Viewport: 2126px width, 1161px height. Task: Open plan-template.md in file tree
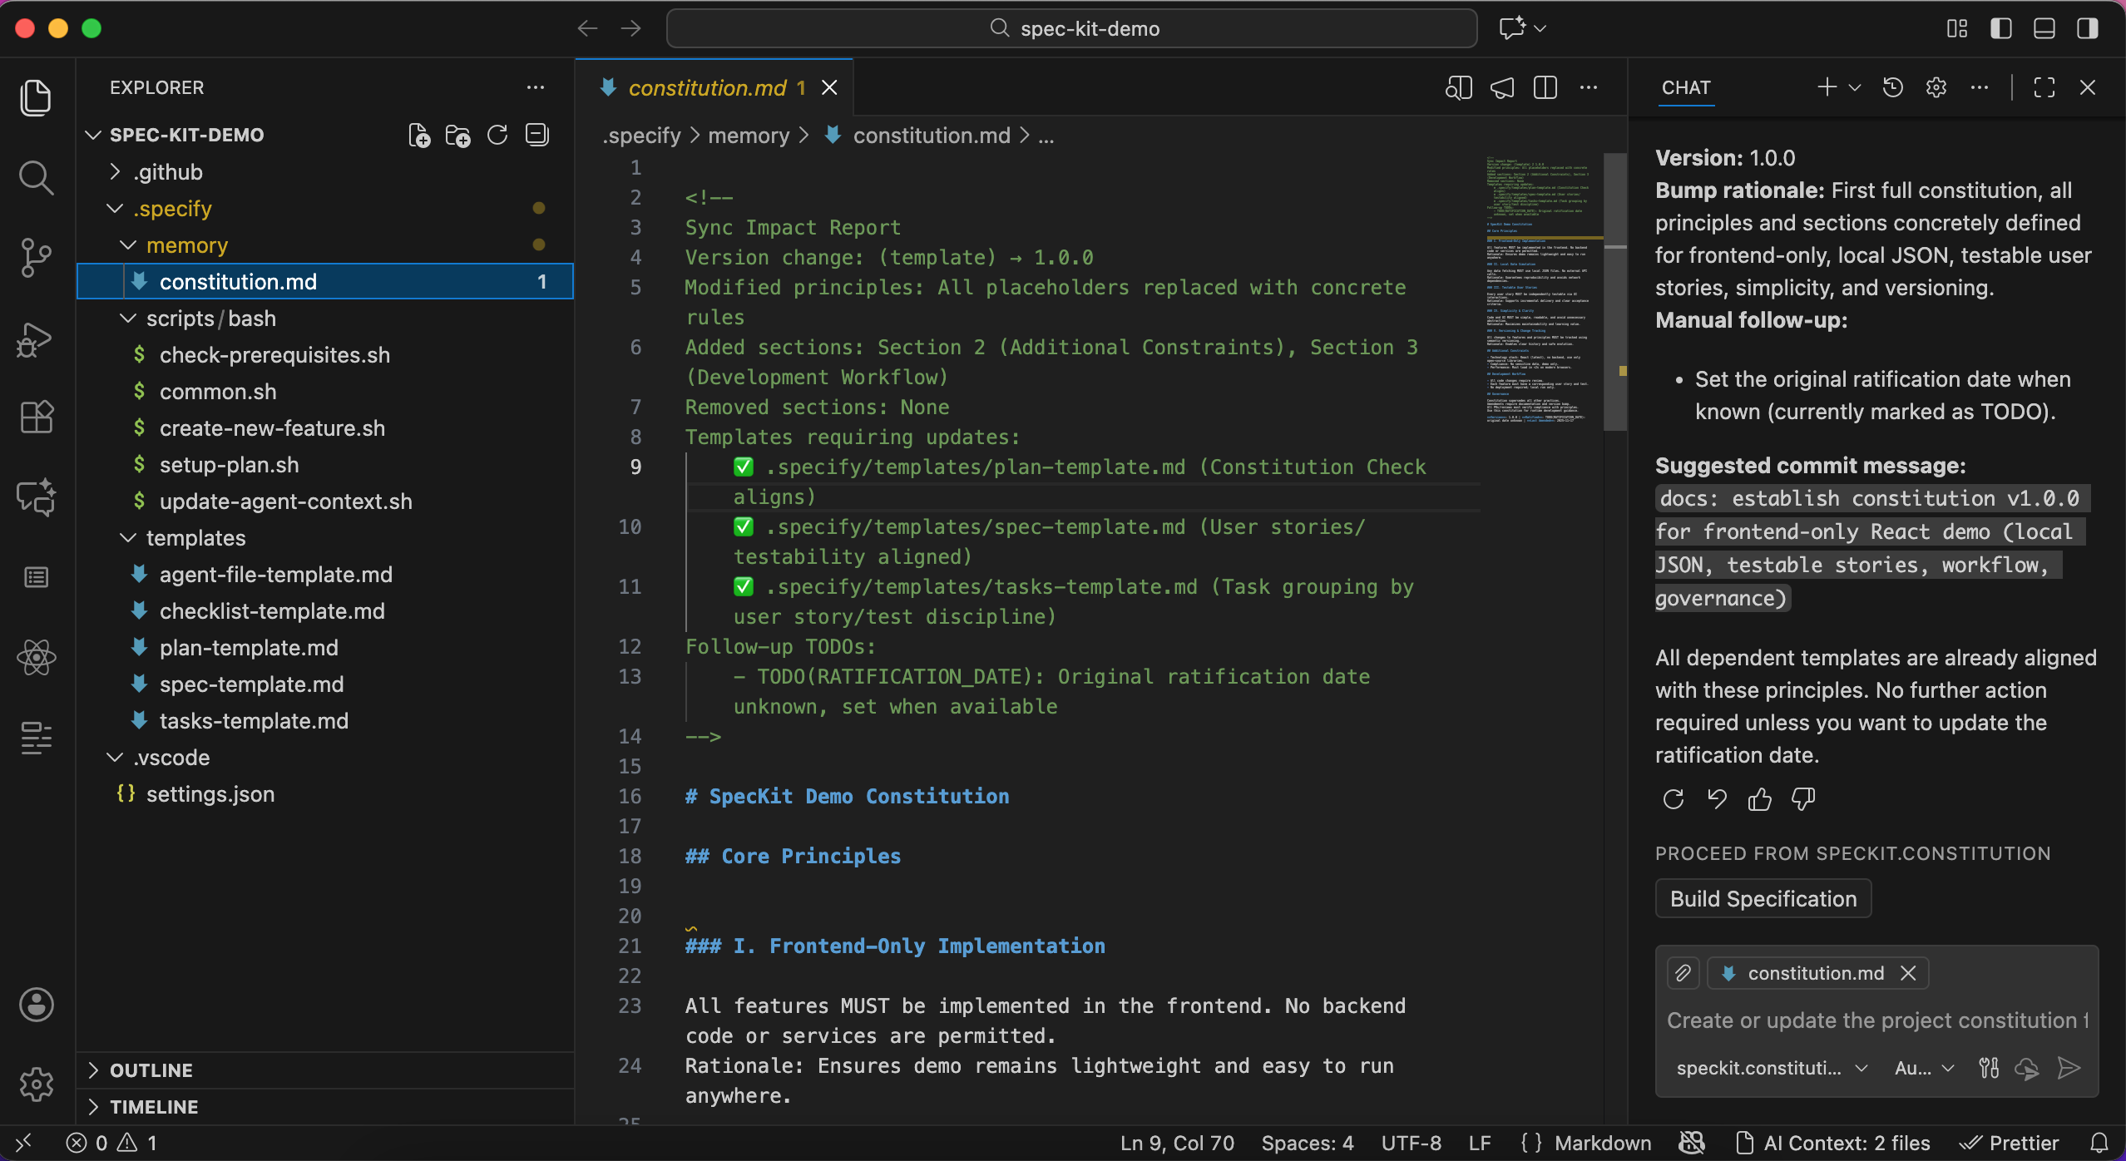click(x=249, y=648)
